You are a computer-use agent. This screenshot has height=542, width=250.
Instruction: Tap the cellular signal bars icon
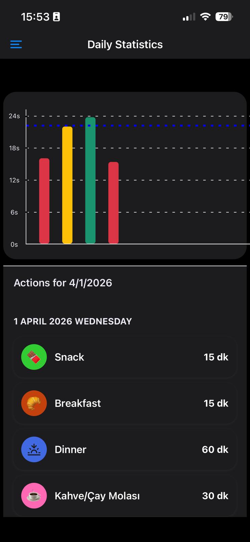pyautogui.click(x=189, y=17)
